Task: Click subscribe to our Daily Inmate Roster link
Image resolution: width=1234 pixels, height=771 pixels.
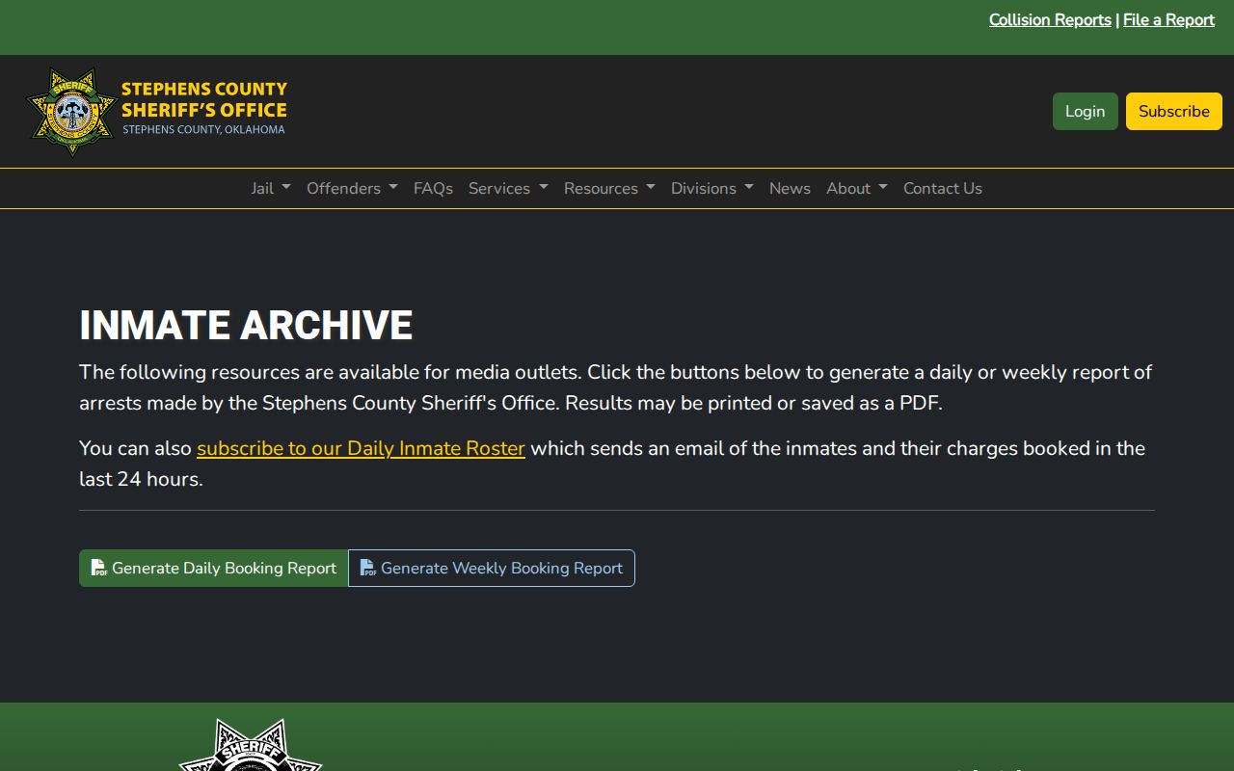Action: point(361,448)
